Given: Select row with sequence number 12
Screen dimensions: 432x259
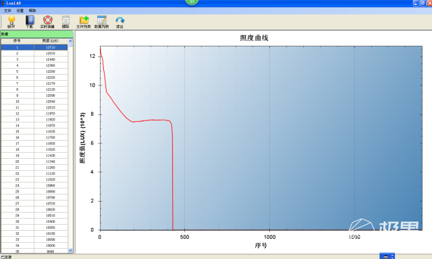Looking at the screenshot, I should tap(34, 114).
